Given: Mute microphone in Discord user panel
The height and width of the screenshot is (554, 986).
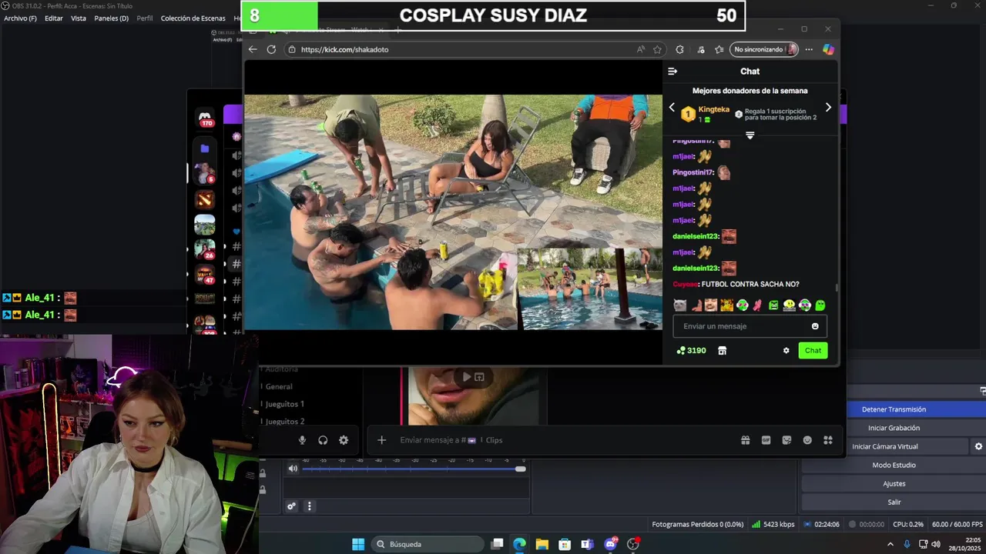Looking at the screenshot, I should pyautogui.click(x=302, y=440).
